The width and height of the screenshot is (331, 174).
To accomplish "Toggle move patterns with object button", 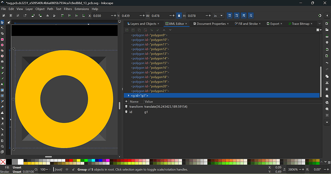I will 251,16.
